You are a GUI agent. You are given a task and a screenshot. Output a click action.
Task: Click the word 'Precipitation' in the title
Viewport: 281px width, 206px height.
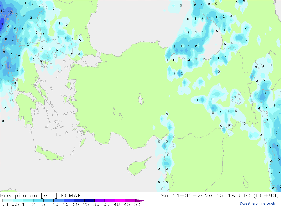pyautogui.click(x=19, y=196)
